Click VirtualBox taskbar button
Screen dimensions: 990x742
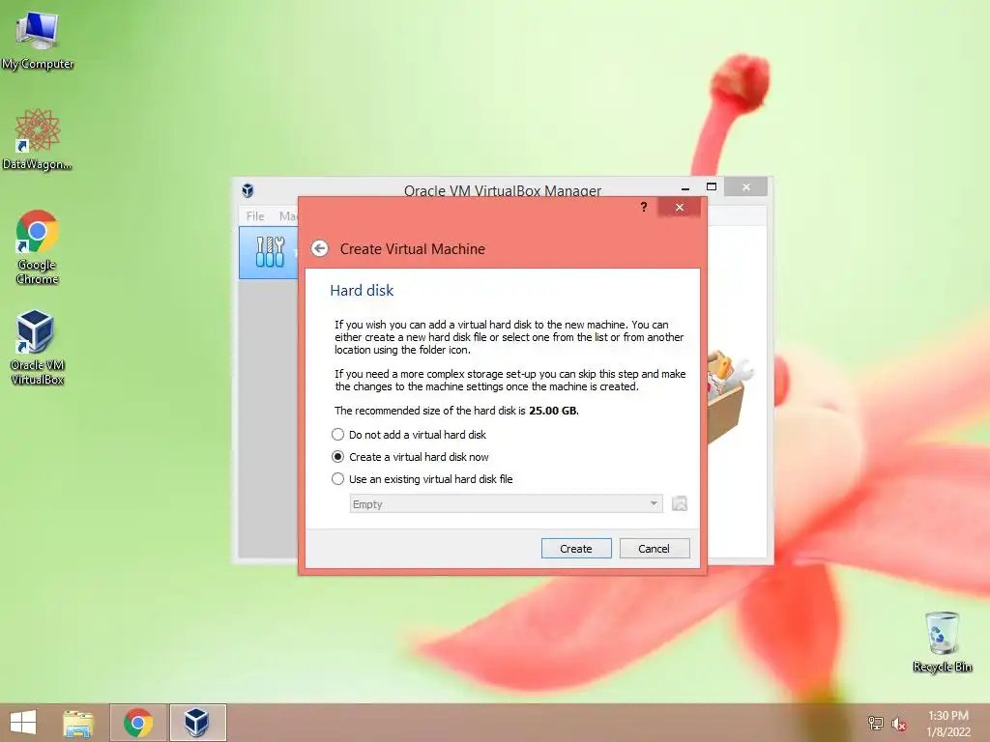coord(197,723)
